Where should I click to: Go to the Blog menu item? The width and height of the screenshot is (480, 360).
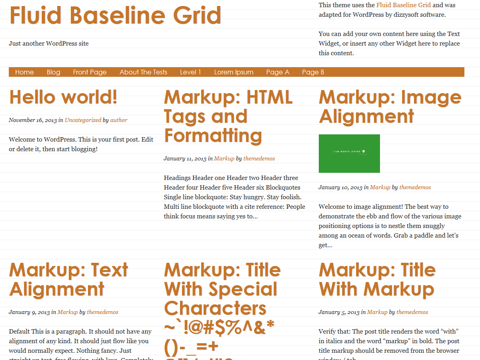(53, 72)
